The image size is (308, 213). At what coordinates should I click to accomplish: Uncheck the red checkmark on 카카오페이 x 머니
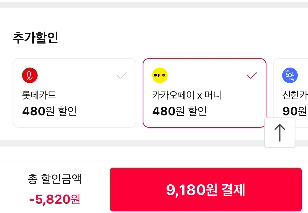pos(252,76)
